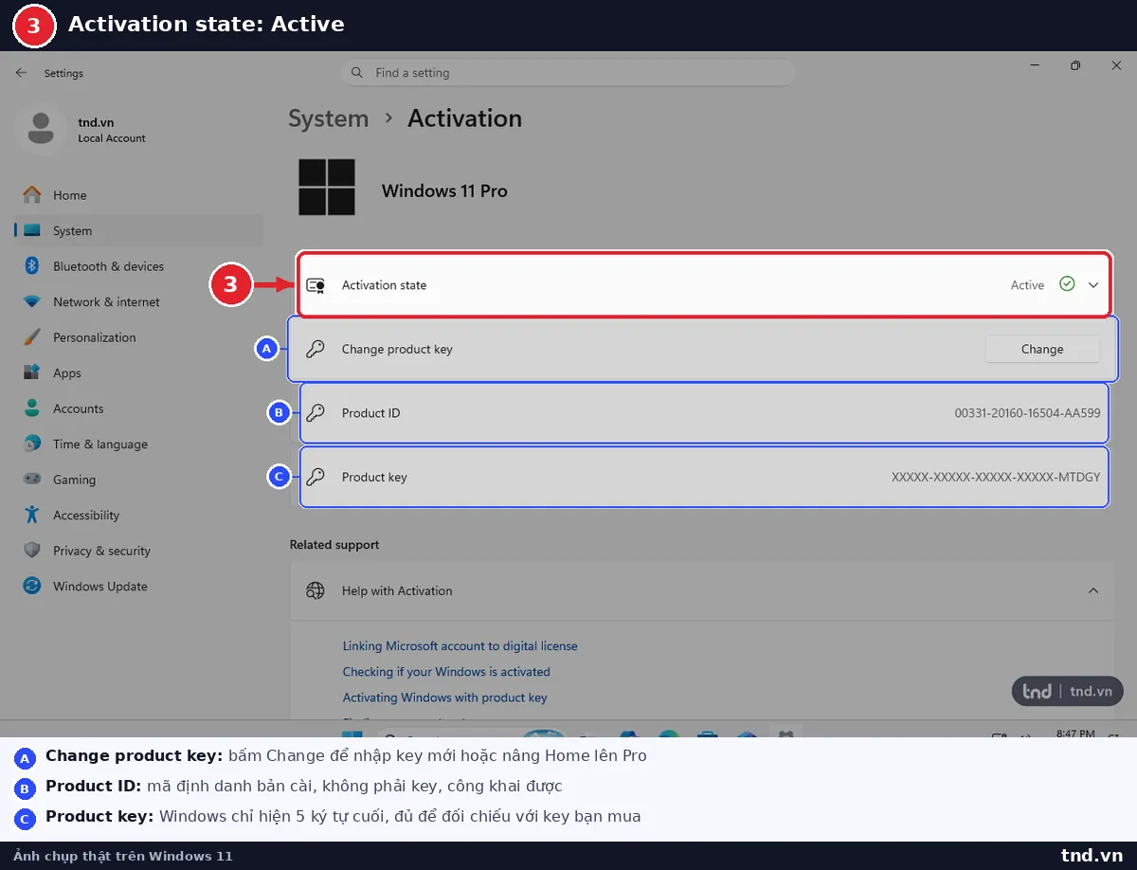Click the Local Account label
This screenshot has height=870, width=1137.
(112, 138)
